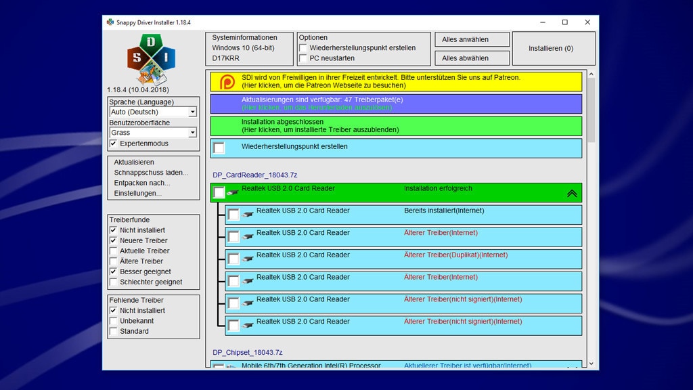Viewport: 693px width, 390px height.
Task: Enable the Aktuelle Treiber filter
Action: click(114, 251)
